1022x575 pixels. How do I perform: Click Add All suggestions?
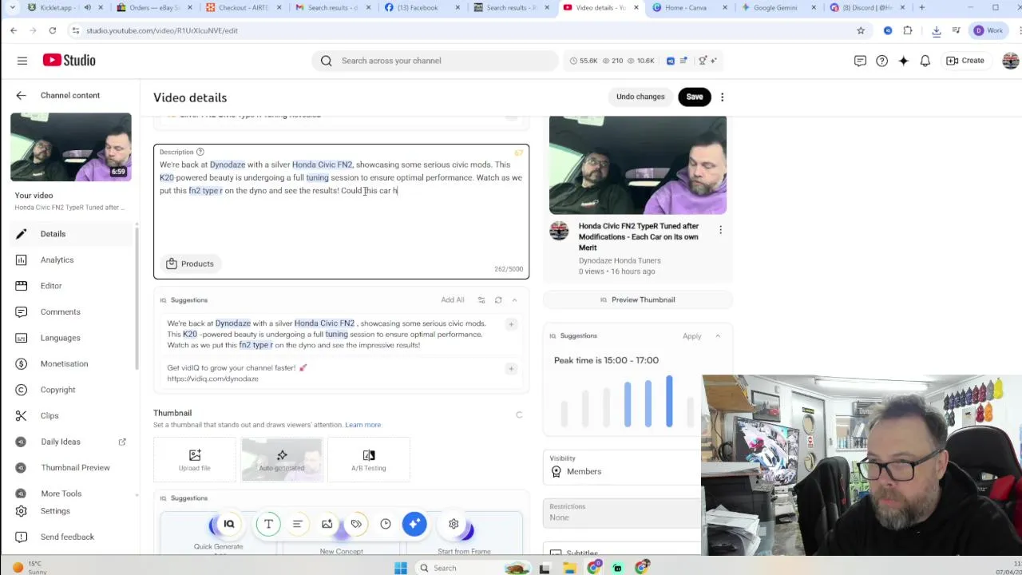pos(452,300)
